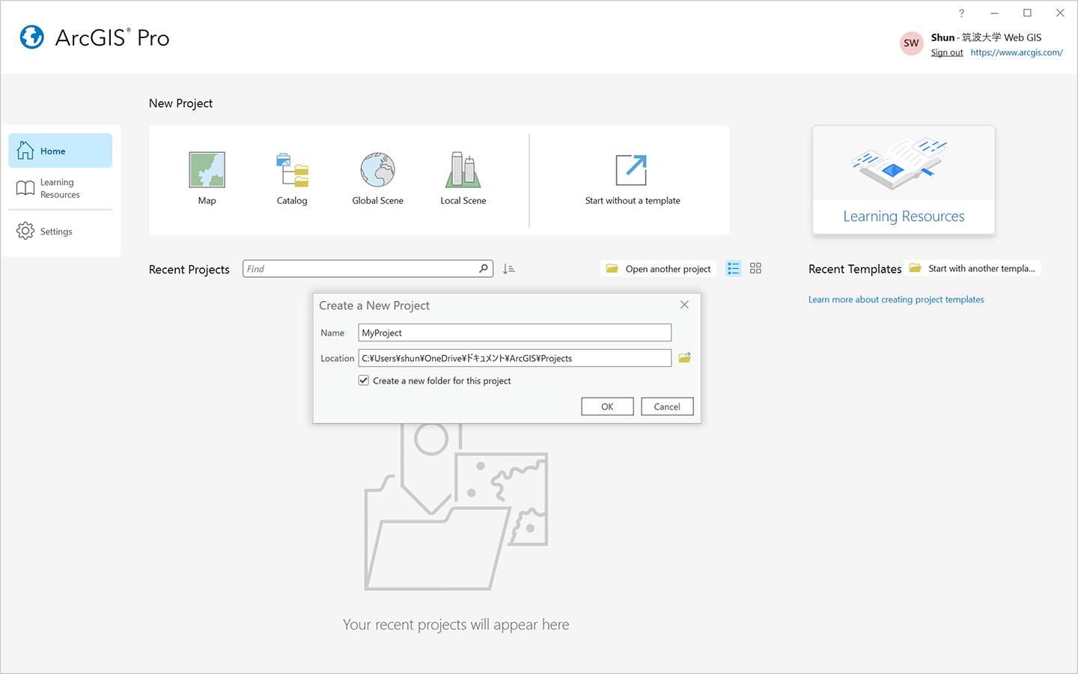The height and width of the screenshot is (674, 1078).
Task: Switch recent projects to list view
Action: click(x=734, y=268)
